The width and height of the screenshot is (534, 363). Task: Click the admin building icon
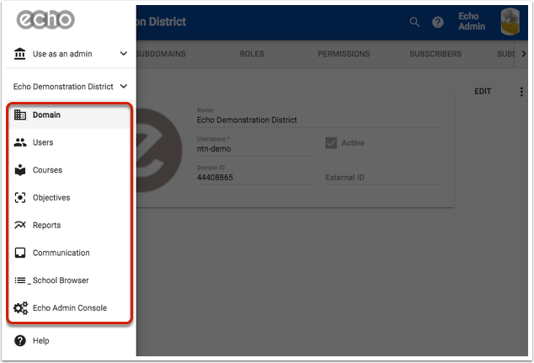(19, 54)
